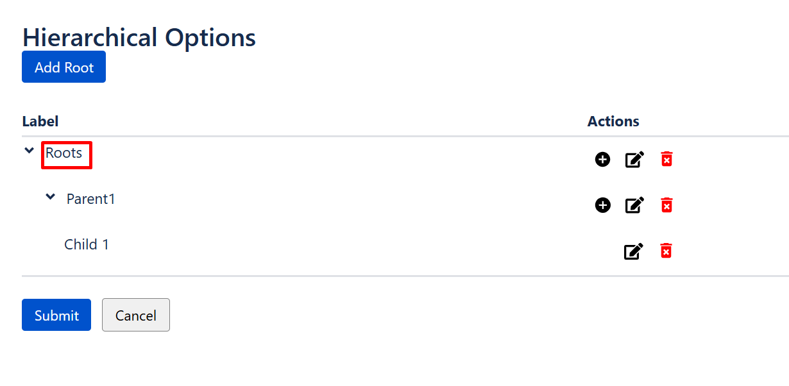This screenshot has height=386, width=789.
Task: Edit the Child 1 option
Action: click(632, 251)
